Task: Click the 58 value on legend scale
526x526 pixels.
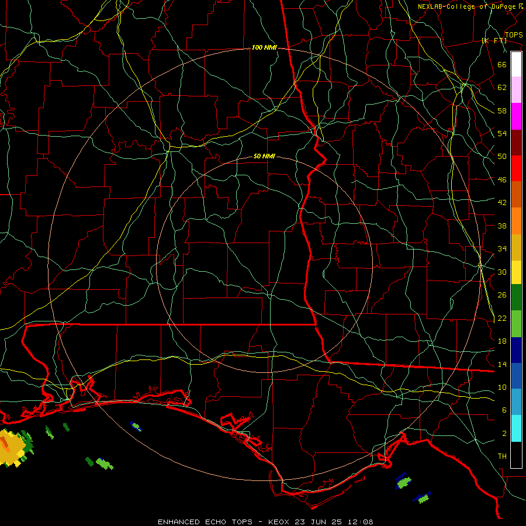Action: point(502,110)
